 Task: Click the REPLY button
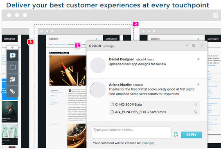pyautogui.click(x=192, y=135)
